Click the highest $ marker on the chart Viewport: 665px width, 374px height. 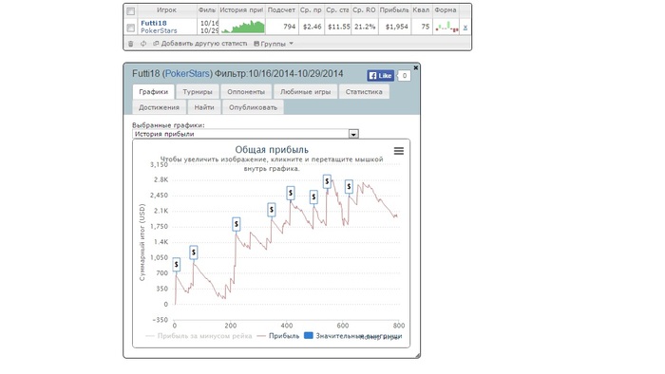(x=327, y=181)
